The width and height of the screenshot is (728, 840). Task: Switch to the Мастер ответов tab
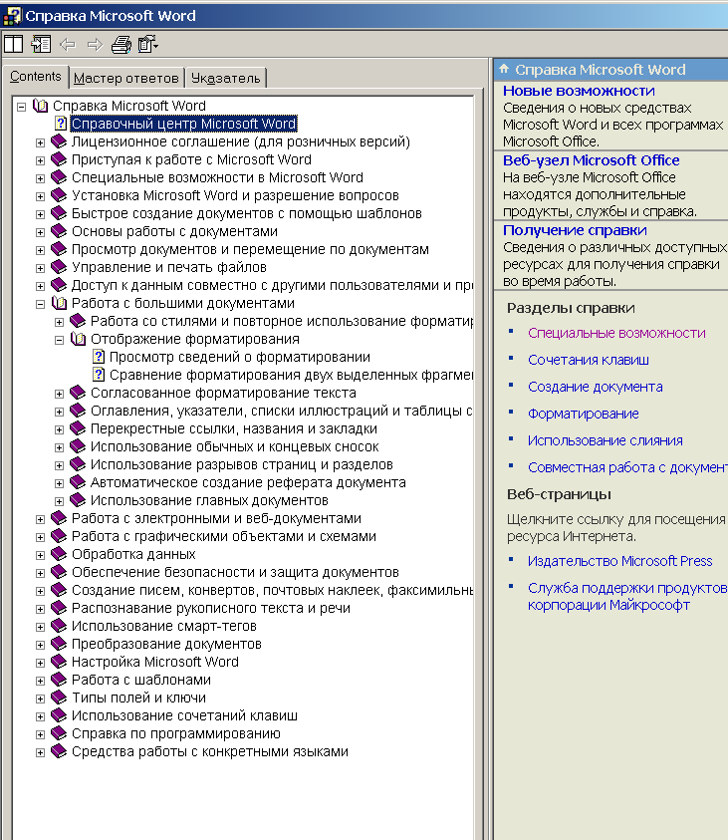point(126,78)
